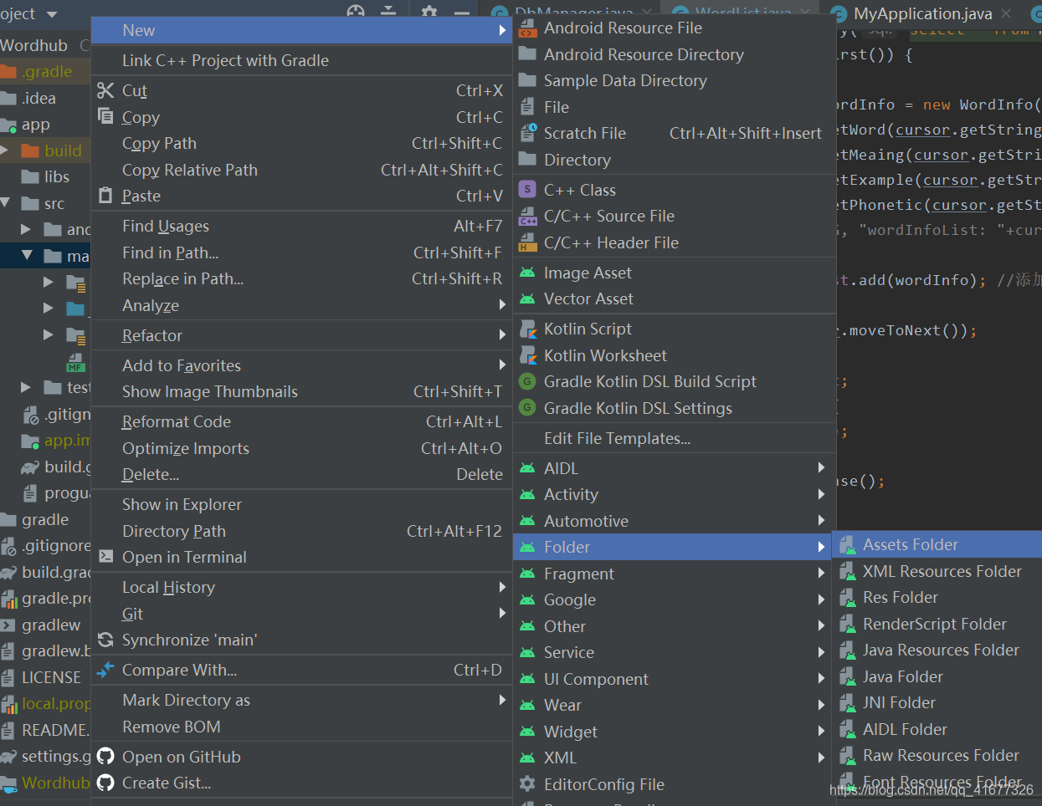Click the Compare With arrows icon
This screenshot has width=1042, height=806.
pyautogui.click(x=105, y=670)
